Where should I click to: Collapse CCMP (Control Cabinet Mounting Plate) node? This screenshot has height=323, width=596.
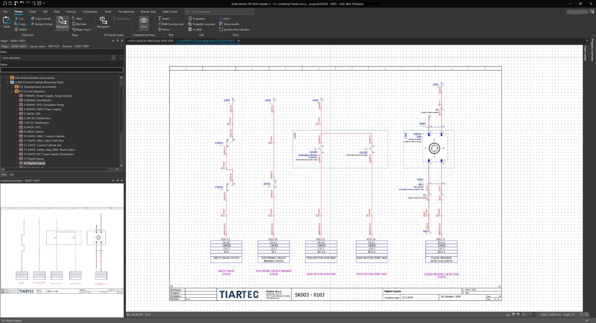pos(7,82)
